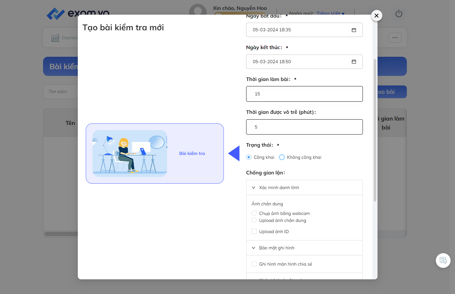This screenshot has width=455, height=294.
Task: Click the end date field 05-03-2024 18:50
Action: (x=305, y=62)
